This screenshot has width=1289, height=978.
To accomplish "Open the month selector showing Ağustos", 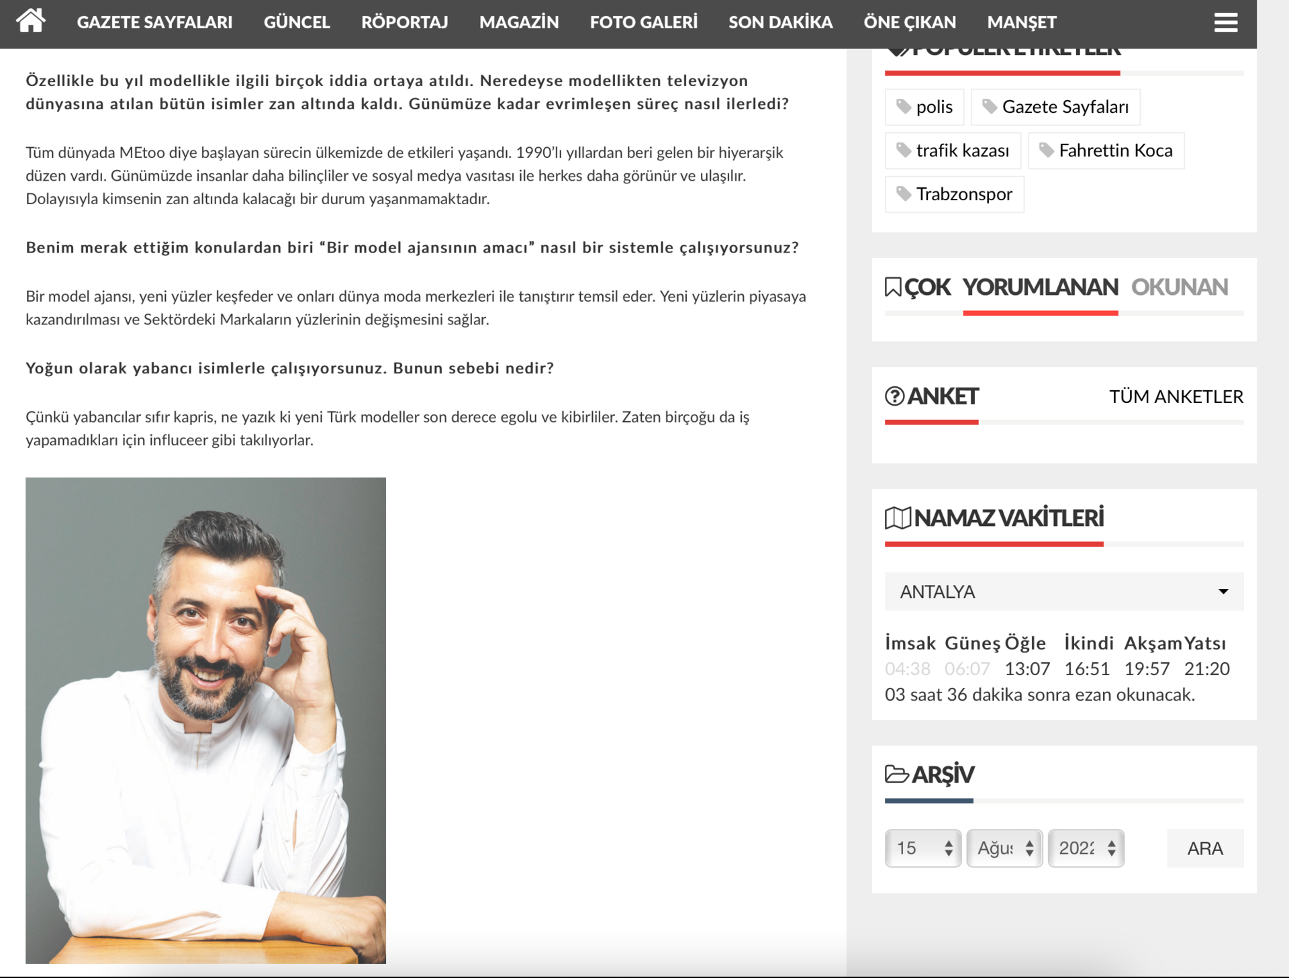I will click(x=1004, y=848).
